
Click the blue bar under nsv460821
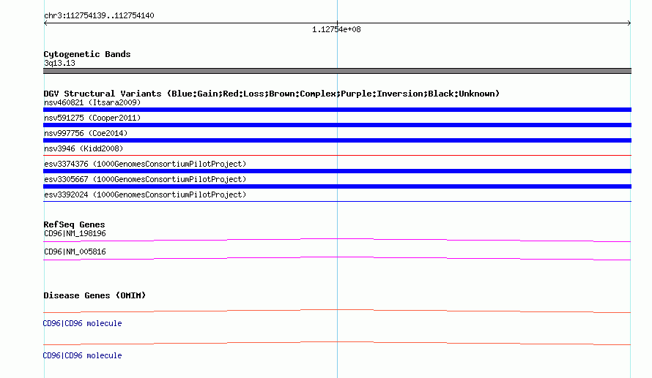coord(337,110)
